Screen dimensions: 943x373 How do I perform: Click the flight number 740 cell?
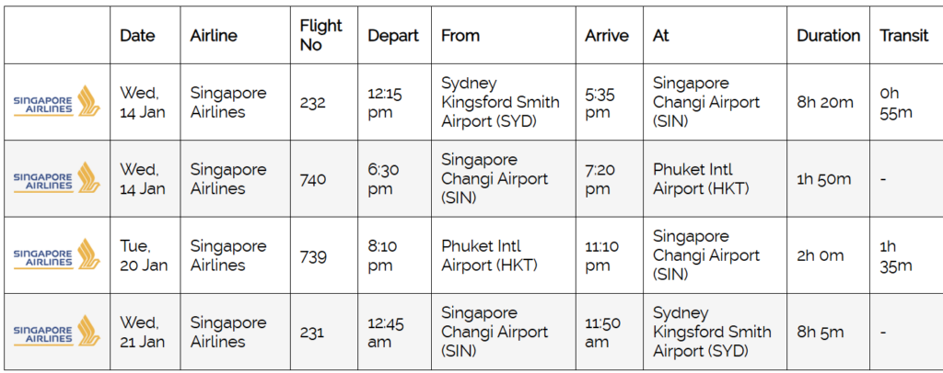313,179
